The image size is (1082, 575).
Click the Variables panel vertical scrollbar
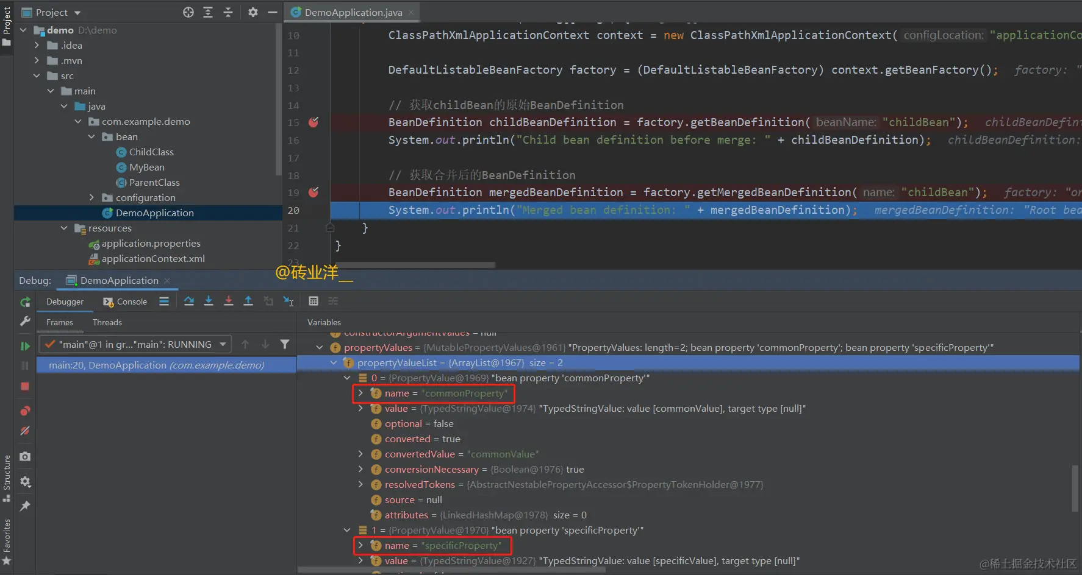click(1075, 489)
